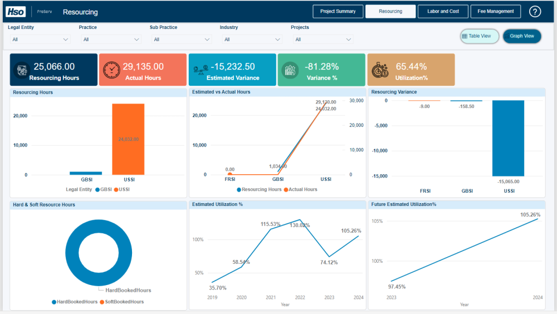Click the -15,065.00 variance data label
The image size is (557, 314).
tap(509, 181)
